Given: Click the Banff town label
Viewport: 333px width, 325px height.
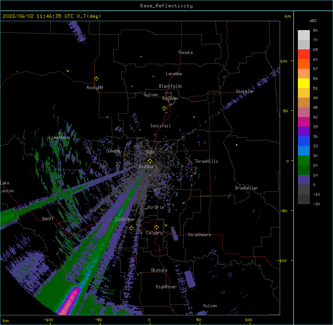Looking at the screenshot, I should click(48, 219).
